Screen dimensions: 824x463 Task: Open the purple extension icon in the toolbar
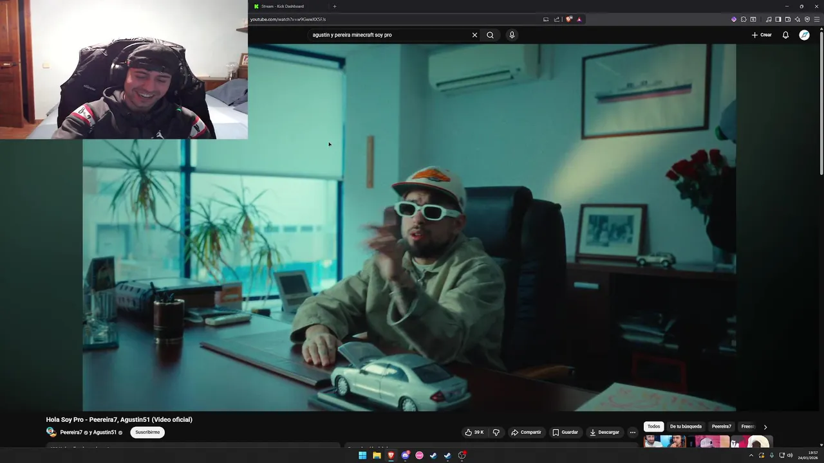[x=733, y=19]
